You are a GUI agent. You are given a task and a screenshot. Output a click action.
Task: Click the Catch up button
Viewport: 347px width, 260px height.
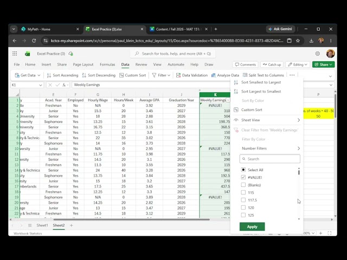(272, 64)
